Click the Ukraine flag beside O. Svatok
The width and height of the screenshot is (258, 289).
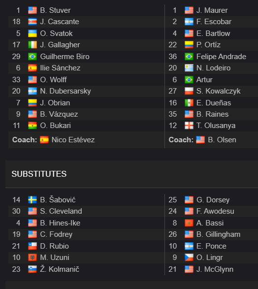(32, 33)
